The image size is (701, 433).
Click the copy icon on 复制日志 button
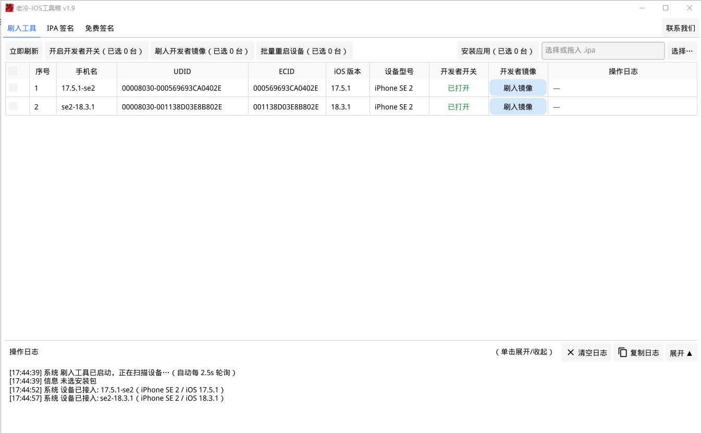623,353
